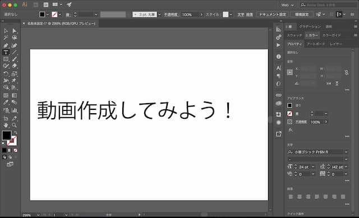Click the 環境設定 button

(302, 15)
